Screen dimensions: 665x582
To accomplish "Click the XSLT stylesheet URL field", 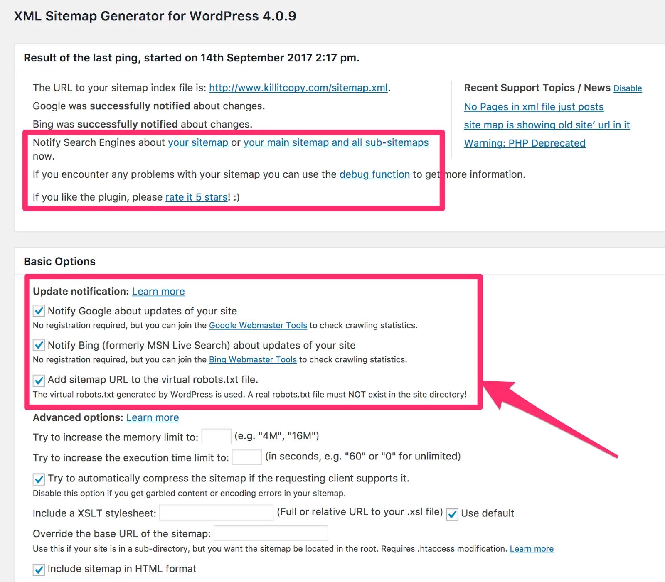I will (216, 513).
